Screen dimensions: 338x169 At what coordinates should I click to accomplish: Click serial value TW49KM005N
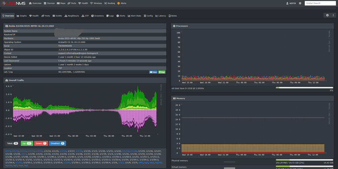65,46
